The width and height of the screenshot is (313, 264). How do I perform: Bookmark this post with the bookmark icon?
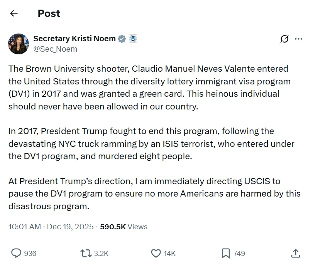[x=226, y=253]
